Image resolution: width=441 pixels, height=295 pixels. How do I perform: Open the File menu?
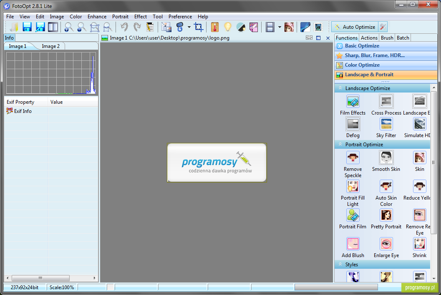pos(10,17)
